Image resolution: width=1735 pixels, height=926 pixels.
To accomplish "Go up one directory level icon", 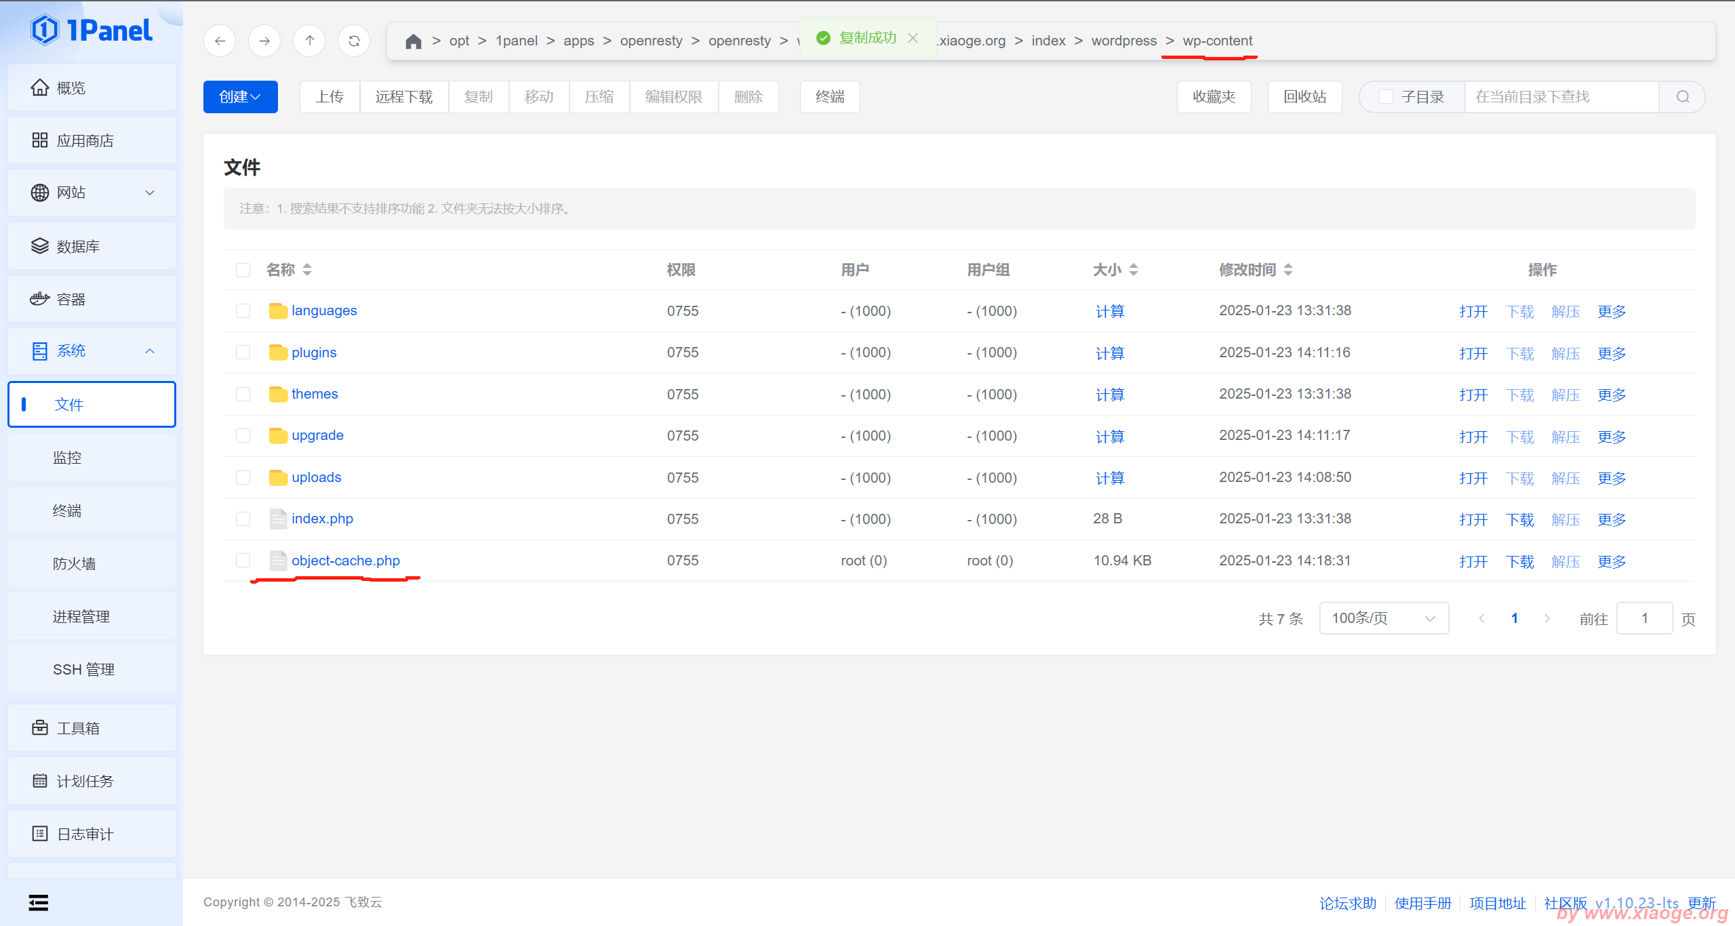I will pyautogui.click(x=309, y=41).
